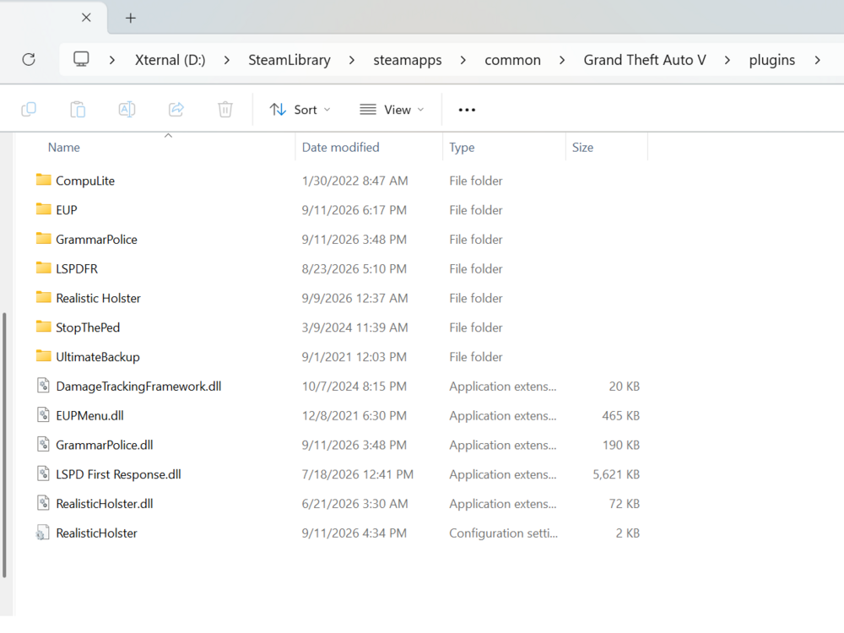
Task: Navigate to Xternal (D:) breadcrumb
Action: 170,60
